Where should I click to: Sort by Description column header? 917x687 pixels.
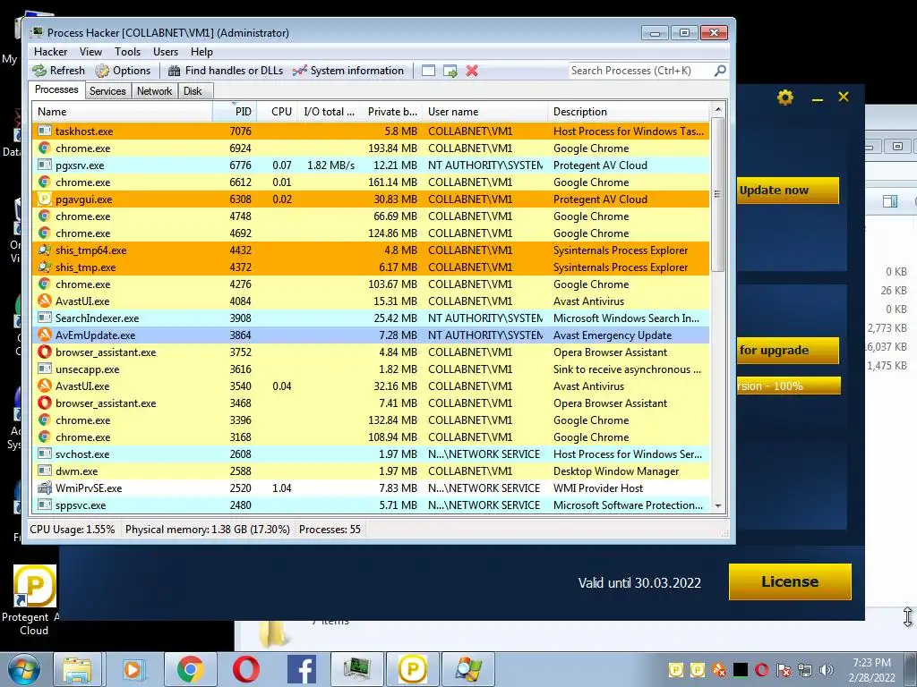(629, 112)
